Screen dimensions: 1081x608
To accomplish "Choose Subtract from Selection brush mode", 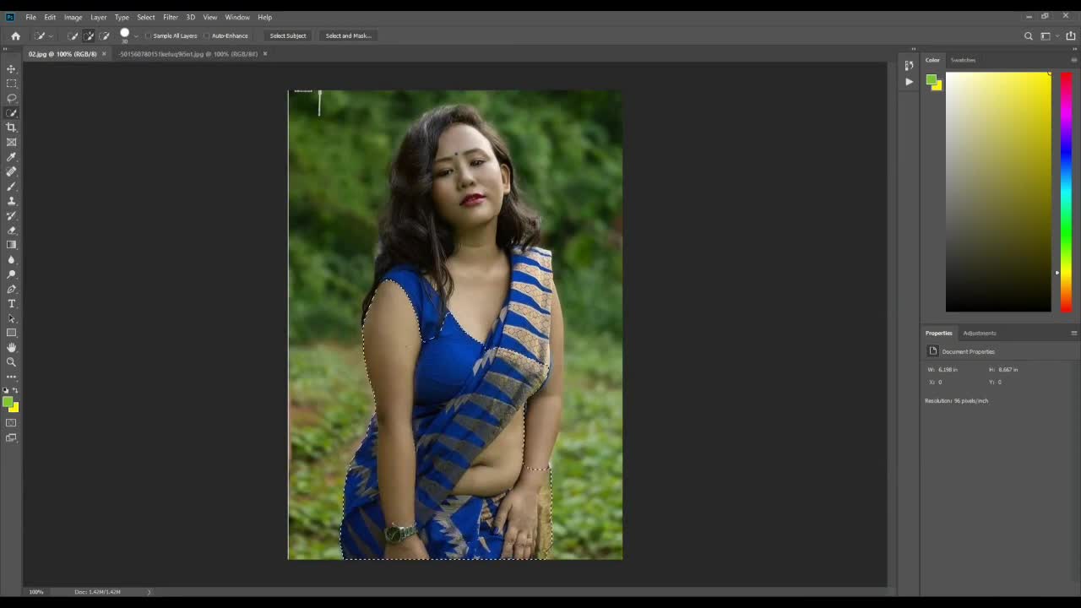I will 104,35.
